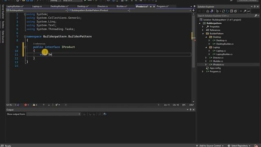261x147 pixels.
Task: Open Properties wrench icon in Solution Explorer toolbar
Action: (x=245, y=11)
